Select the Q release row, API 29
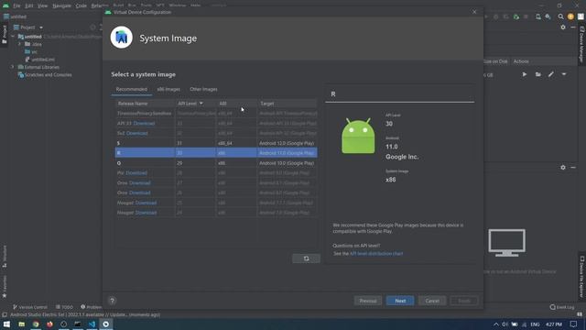 (x=216, y=163)
